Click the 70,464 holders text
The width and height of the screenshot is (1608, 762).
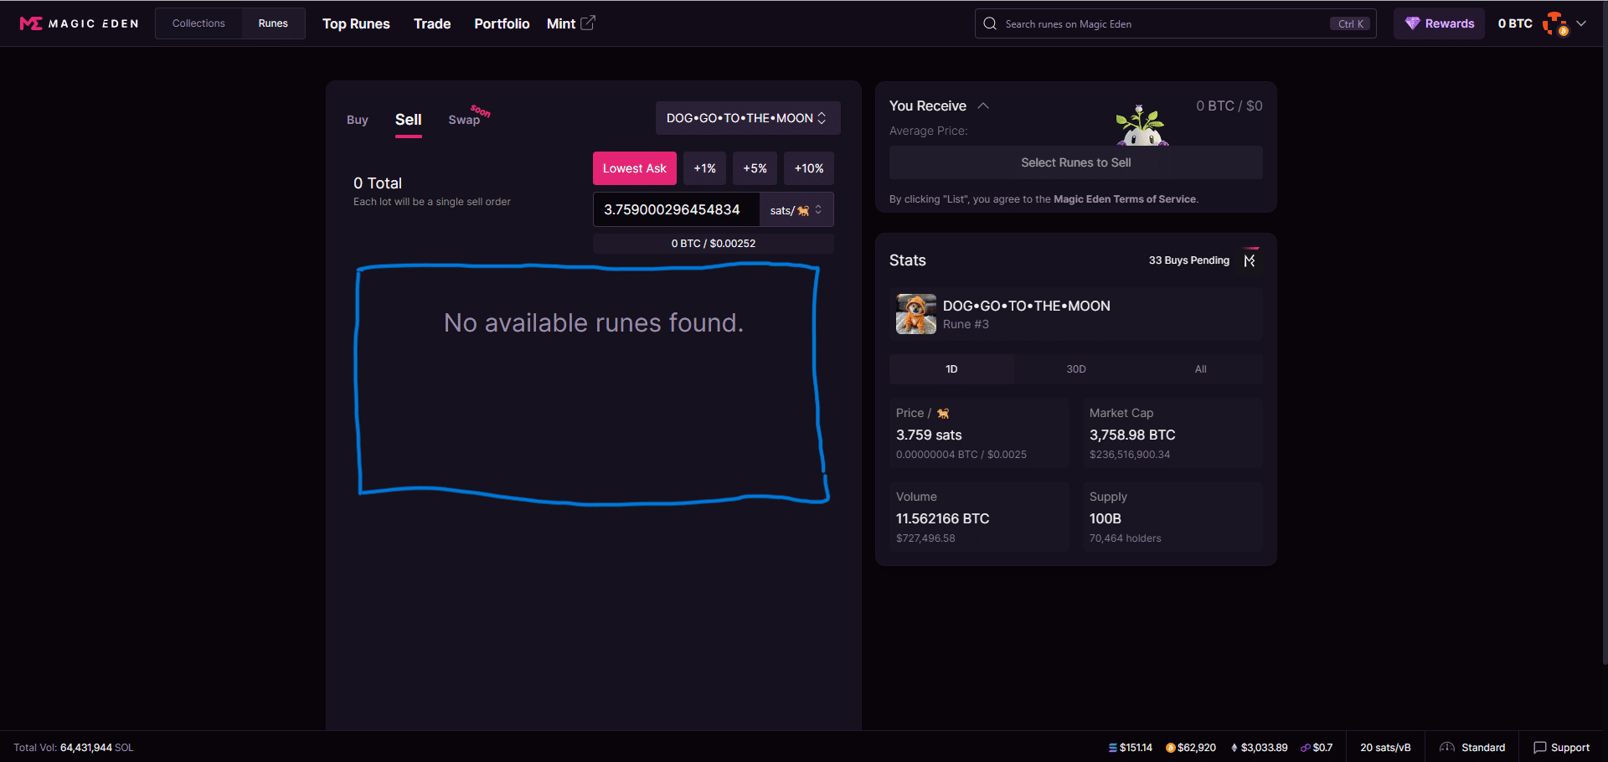1125,538
